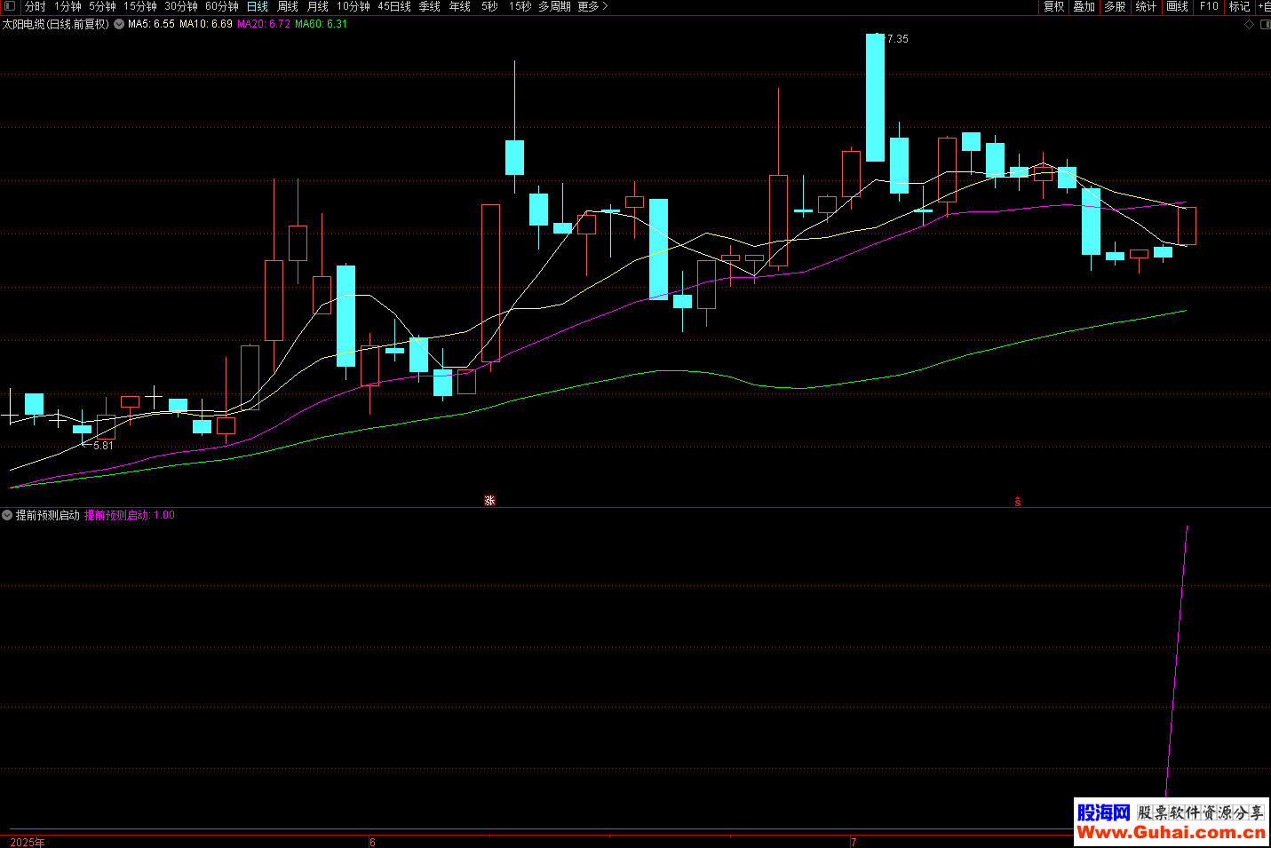Select the 5秒 period tab

[490, 6]
